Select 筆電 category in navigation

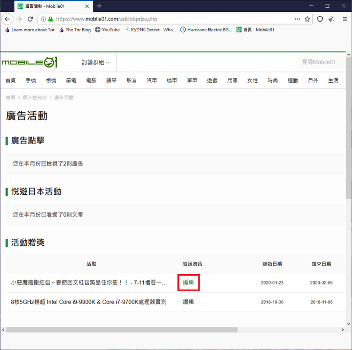click(x=71, y=80)
